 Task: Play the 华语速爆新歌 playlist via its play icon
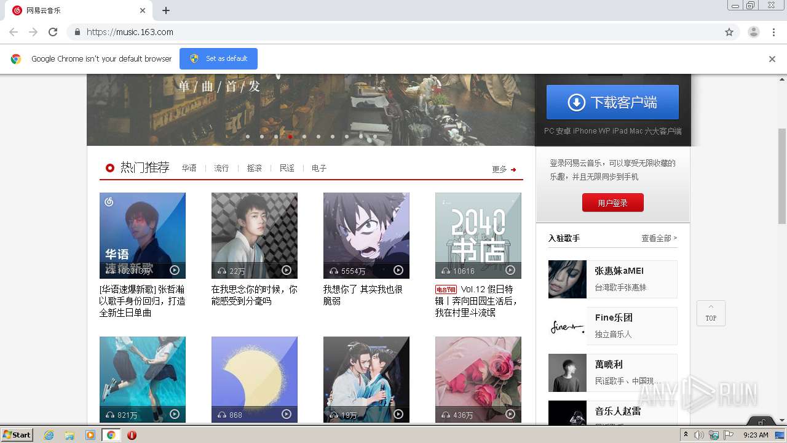pyautogui.click(x=175, y=270)
